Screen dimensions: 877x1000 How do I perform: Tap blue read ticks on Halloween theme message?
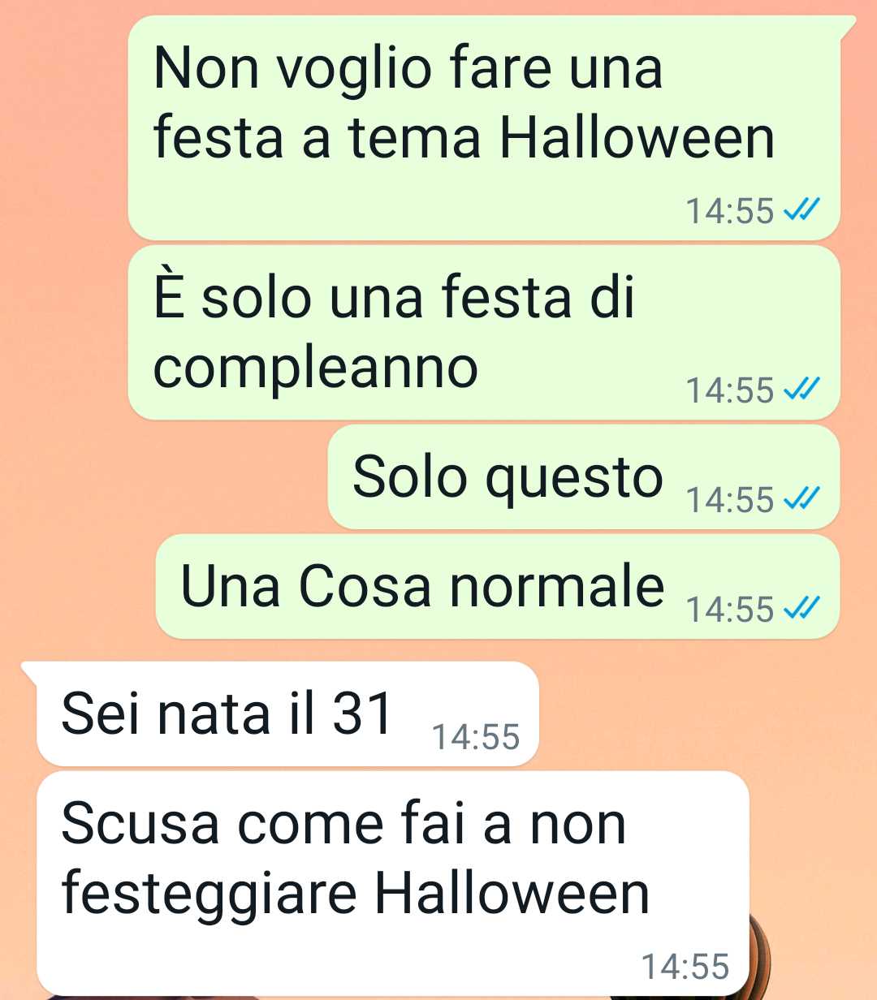tap(801, 211)
